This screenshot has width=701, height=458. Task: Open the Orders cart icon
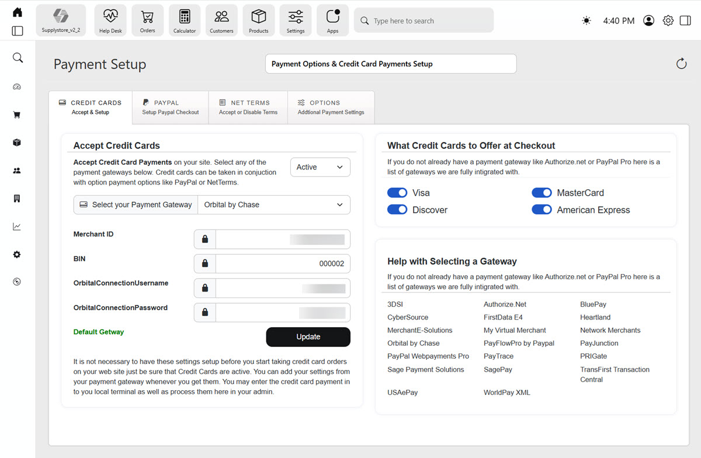coord(147,20)
